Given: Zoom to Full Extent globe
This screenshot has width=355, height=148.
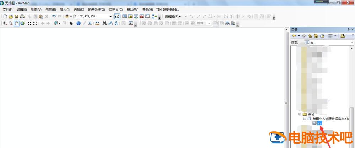Looking at the screenshot, I should [22, 23].
